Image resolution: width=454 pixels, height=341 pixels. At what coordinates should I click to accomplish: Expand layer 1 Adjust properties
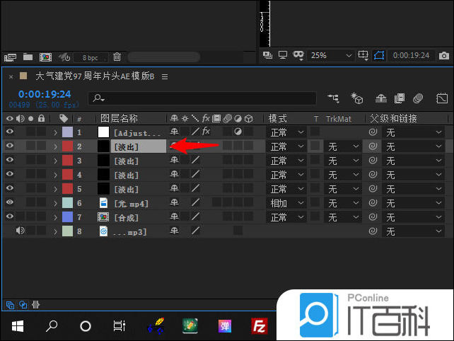[x=55, y=133]
